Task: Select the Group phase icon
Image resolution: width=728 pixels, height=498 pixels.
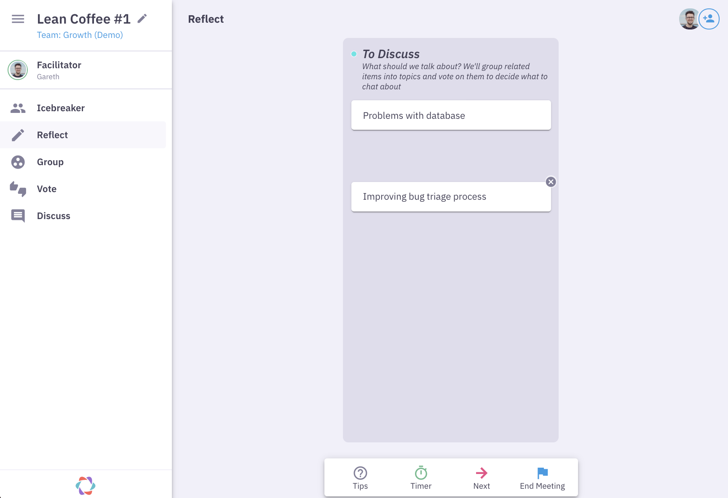Action: 18,162
